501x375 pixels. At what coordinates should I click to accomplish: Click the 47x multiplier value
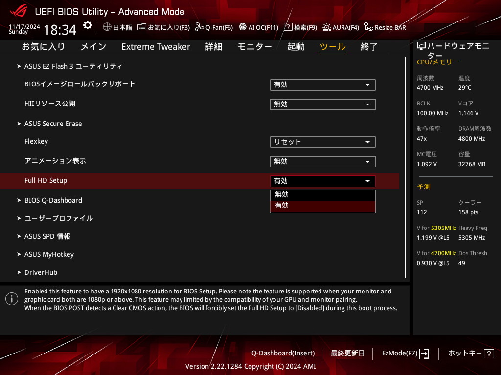[422, 139]
